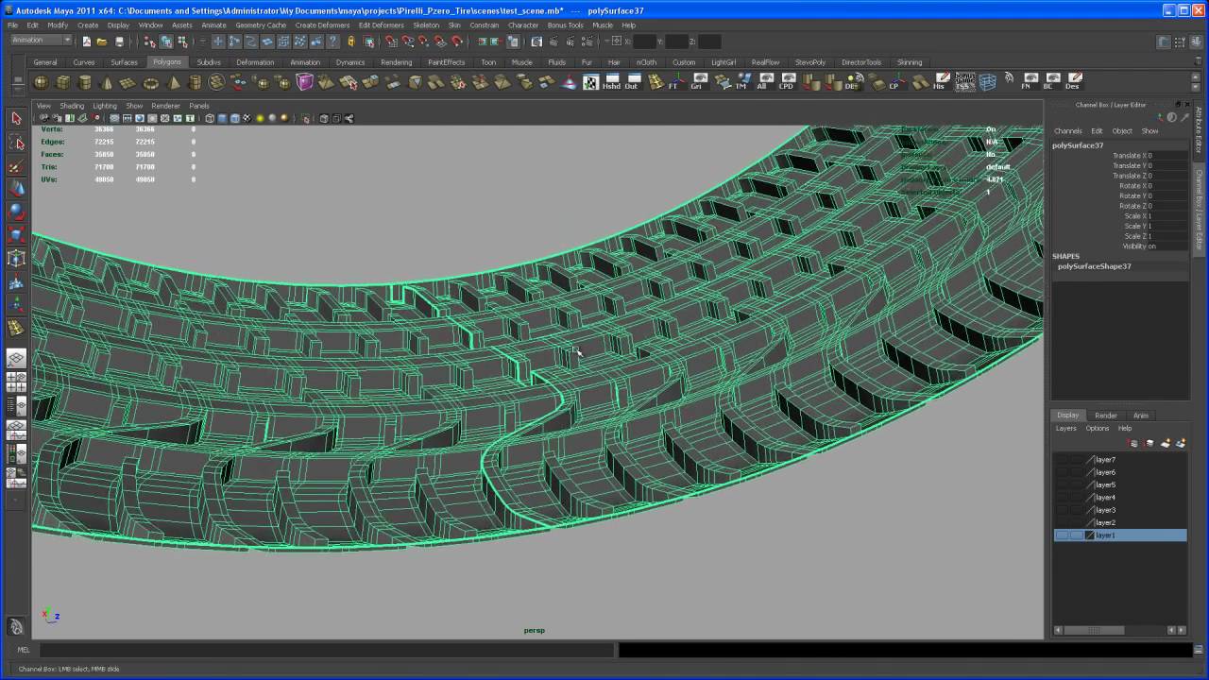Open the Modify menu
Viewport: 1209px width, 680px height.
pos(58,25)
